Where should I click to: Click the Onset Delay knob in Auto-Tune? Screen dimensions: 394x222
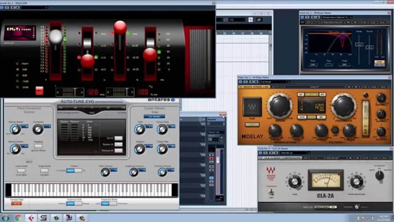(x=162, y=129)
